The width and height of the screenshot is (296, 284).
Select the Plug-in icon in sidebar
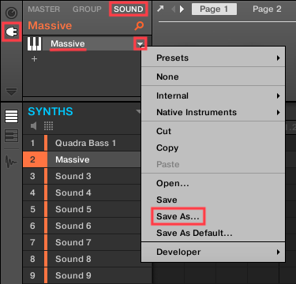[11, 32]
